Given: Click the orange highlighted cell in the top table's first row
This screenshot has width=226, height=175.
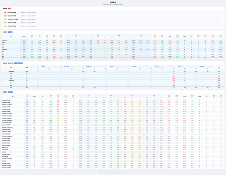Looking at the screenshot, I should (x=61, y=40).
